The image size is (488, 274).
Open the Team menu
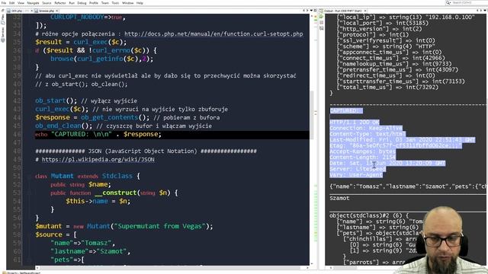[x=105, y=3]
